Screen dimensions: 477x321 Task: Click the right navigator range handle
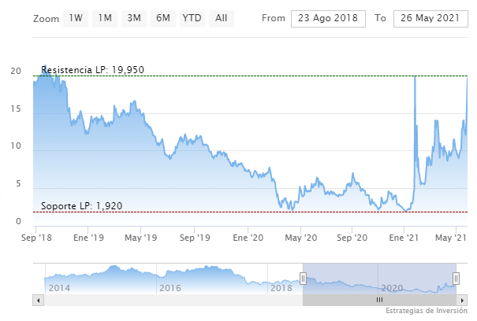(456, 279)
